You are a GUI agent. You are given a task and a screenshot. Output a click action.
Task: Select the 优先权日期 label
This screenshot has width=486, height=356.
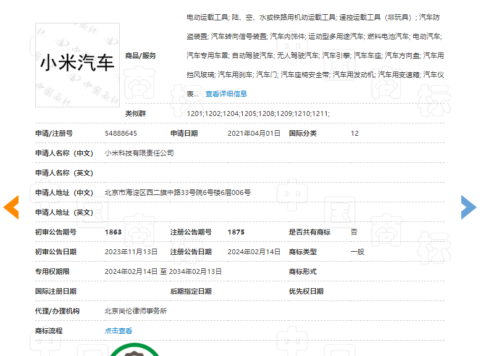pos(306,291)
